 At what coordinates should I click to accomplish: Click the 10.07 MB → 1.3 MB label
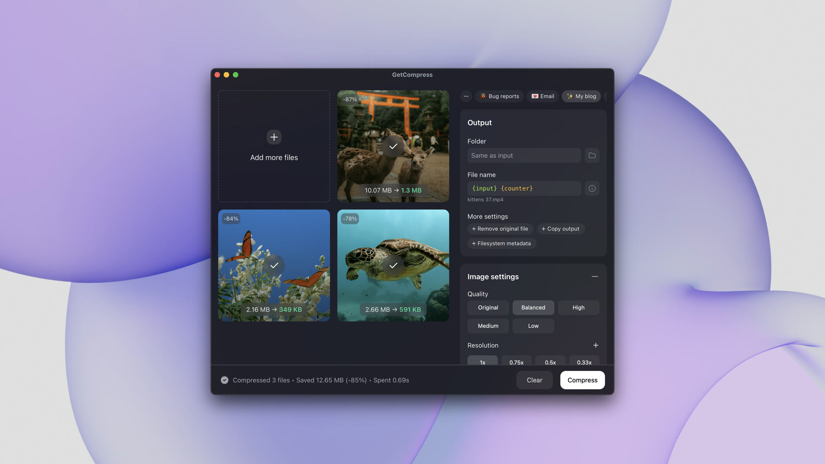(393, 190)
